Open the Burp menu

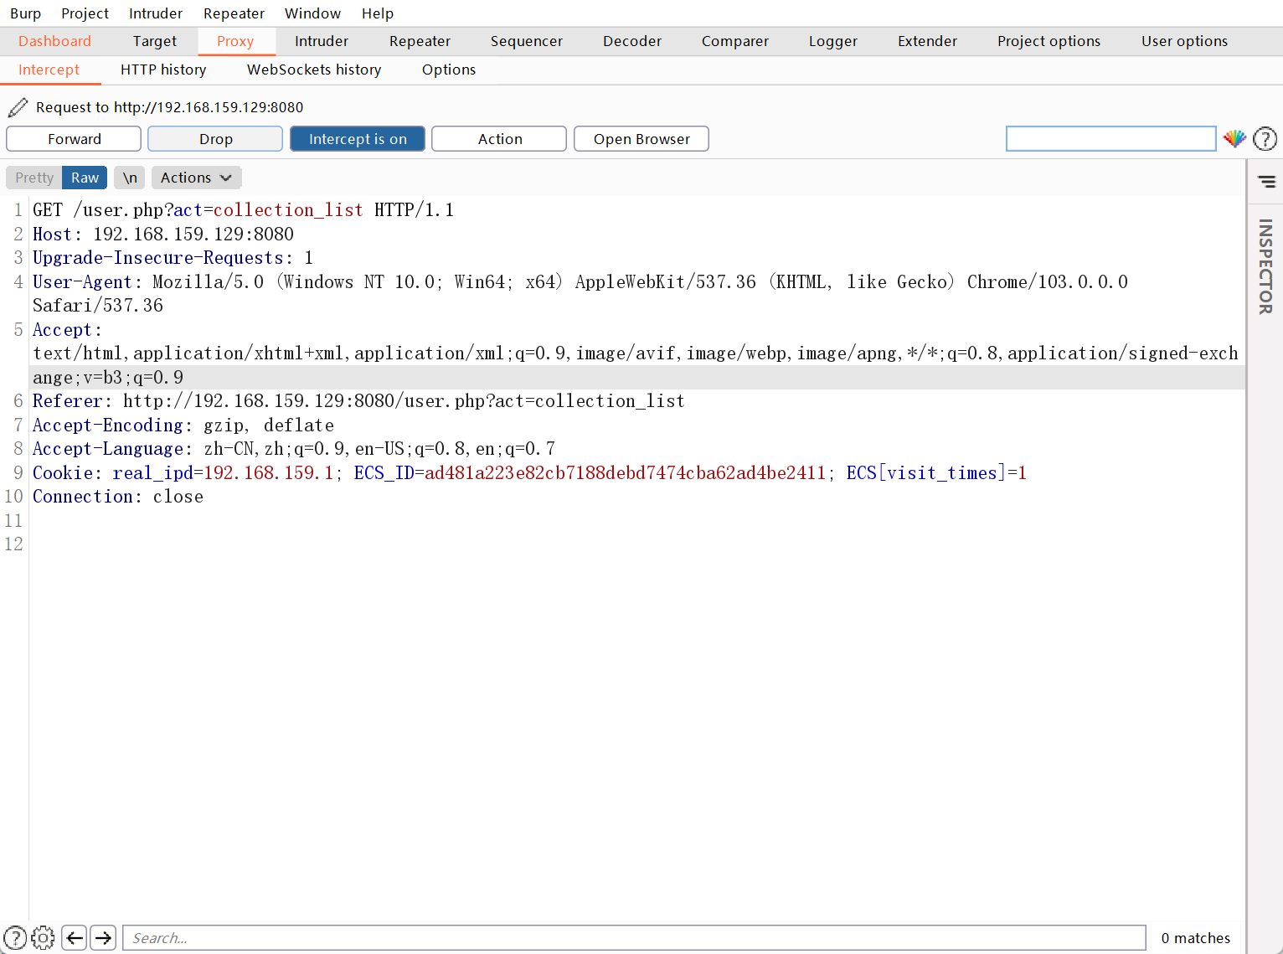pyautogui.click(x=25, y=13)
